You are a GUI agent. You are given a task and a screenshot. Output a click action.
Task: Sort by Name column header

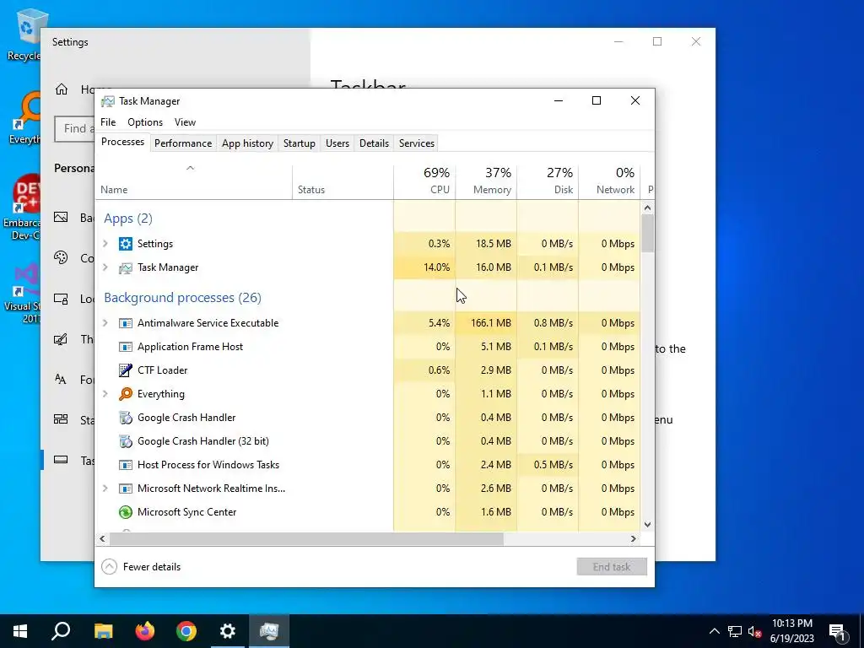pyautogui.click(x=194, y=182)
